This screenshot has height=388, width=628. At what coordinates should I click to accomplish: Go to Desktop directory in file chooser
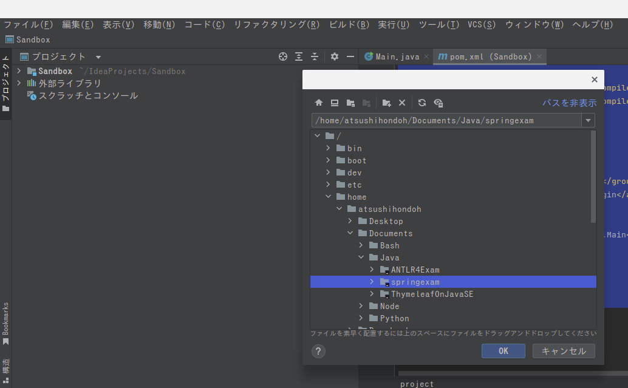tap(334, 102)
